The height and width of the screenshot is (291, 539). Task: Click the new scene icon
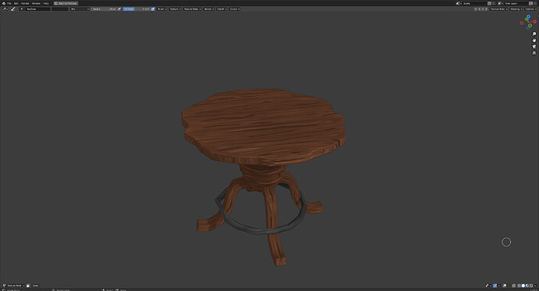[490, 3]
